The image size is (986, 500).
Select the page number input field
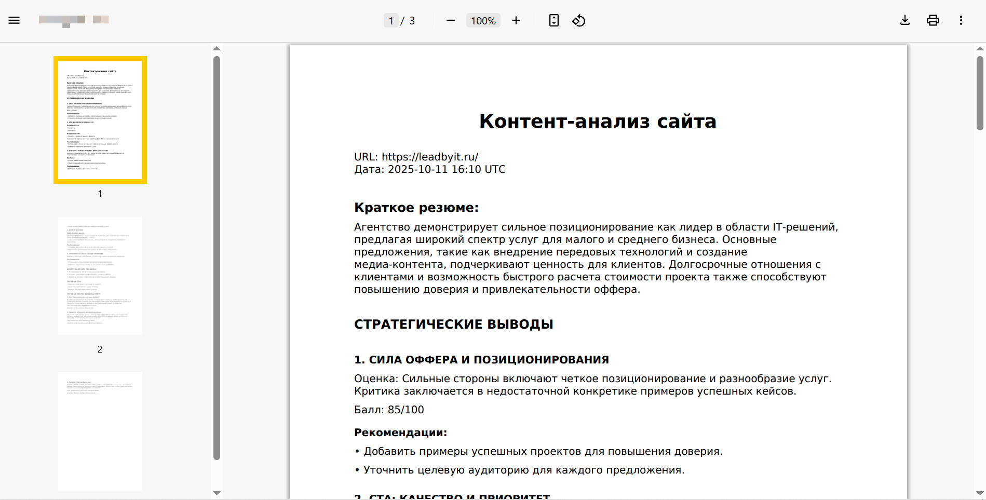[x=391, y=21]
